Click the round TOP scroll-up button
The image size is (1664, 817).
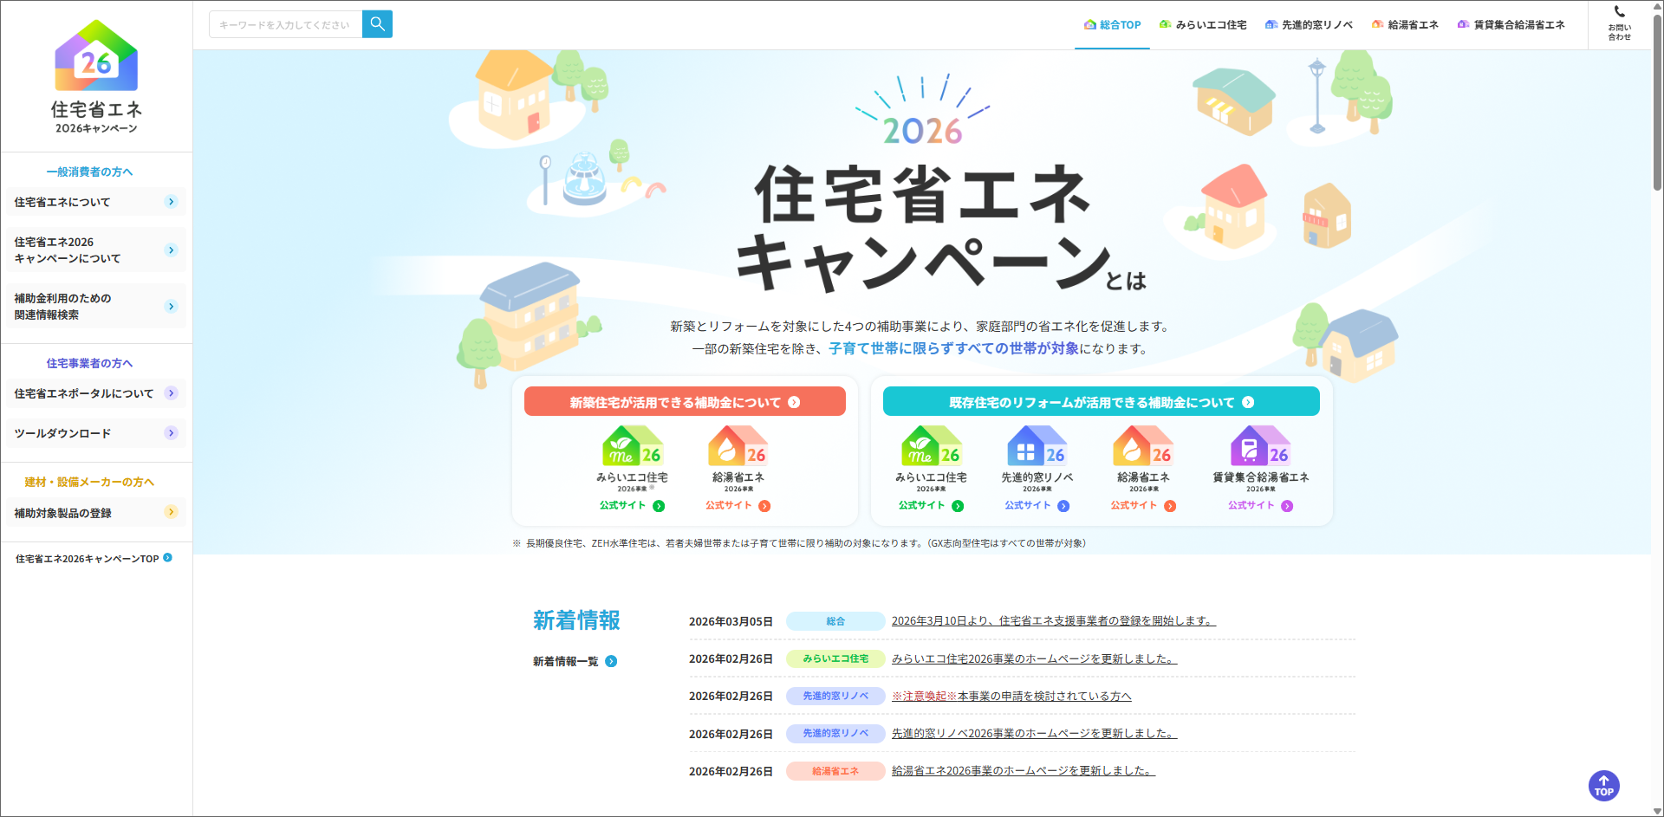tap(1603, 786)
